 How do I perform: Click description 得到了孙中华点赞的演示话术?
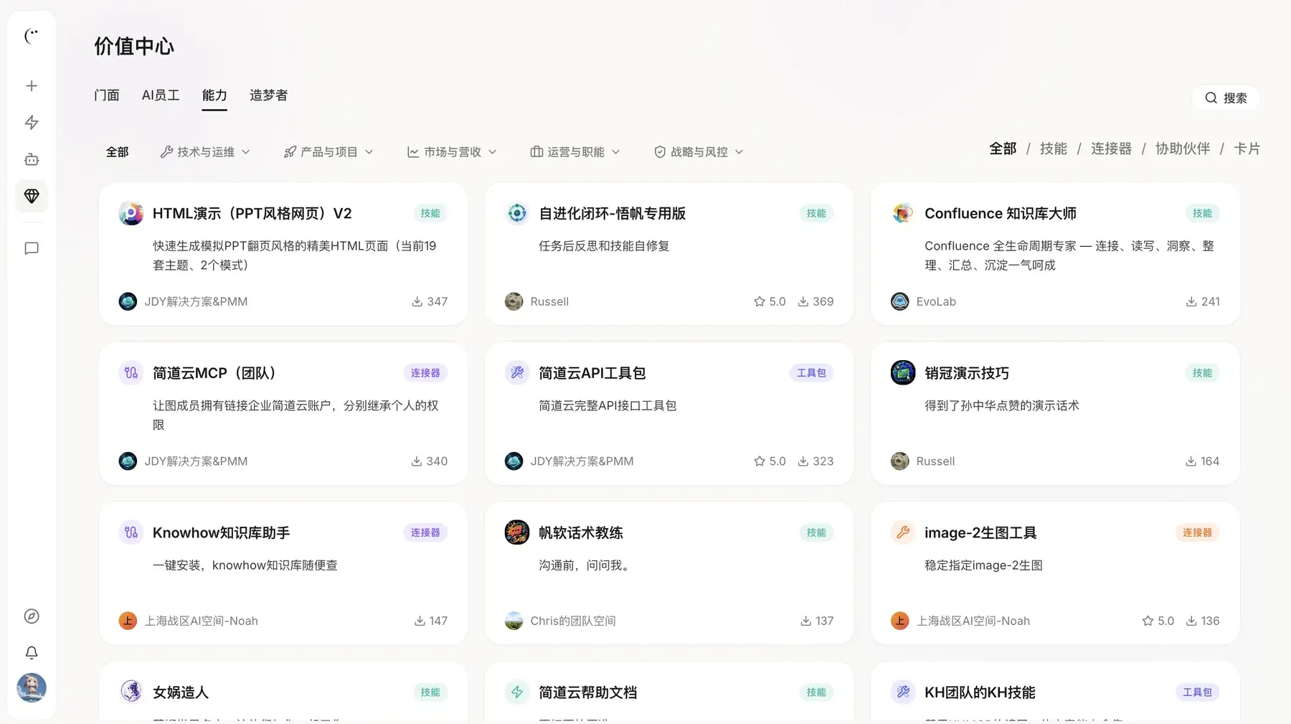click(x=1002, y=405)
